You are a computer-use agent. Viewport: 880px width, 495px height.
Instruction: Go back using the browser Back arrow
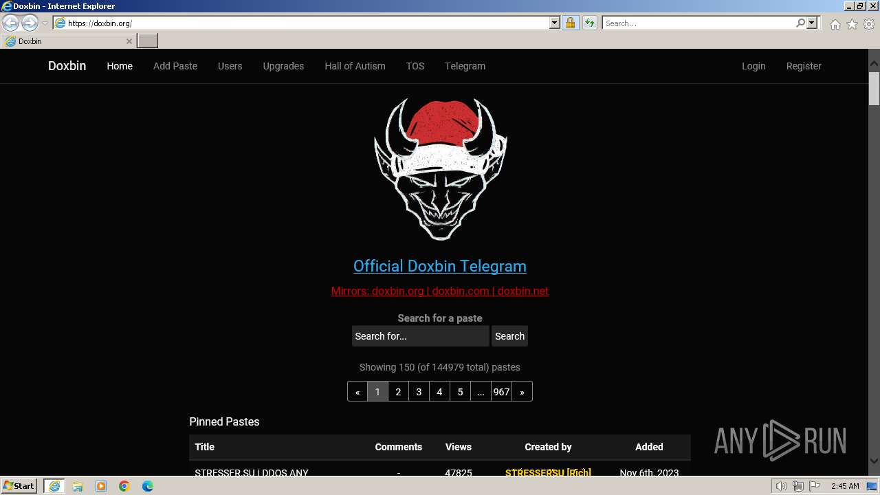pos(10,23)
